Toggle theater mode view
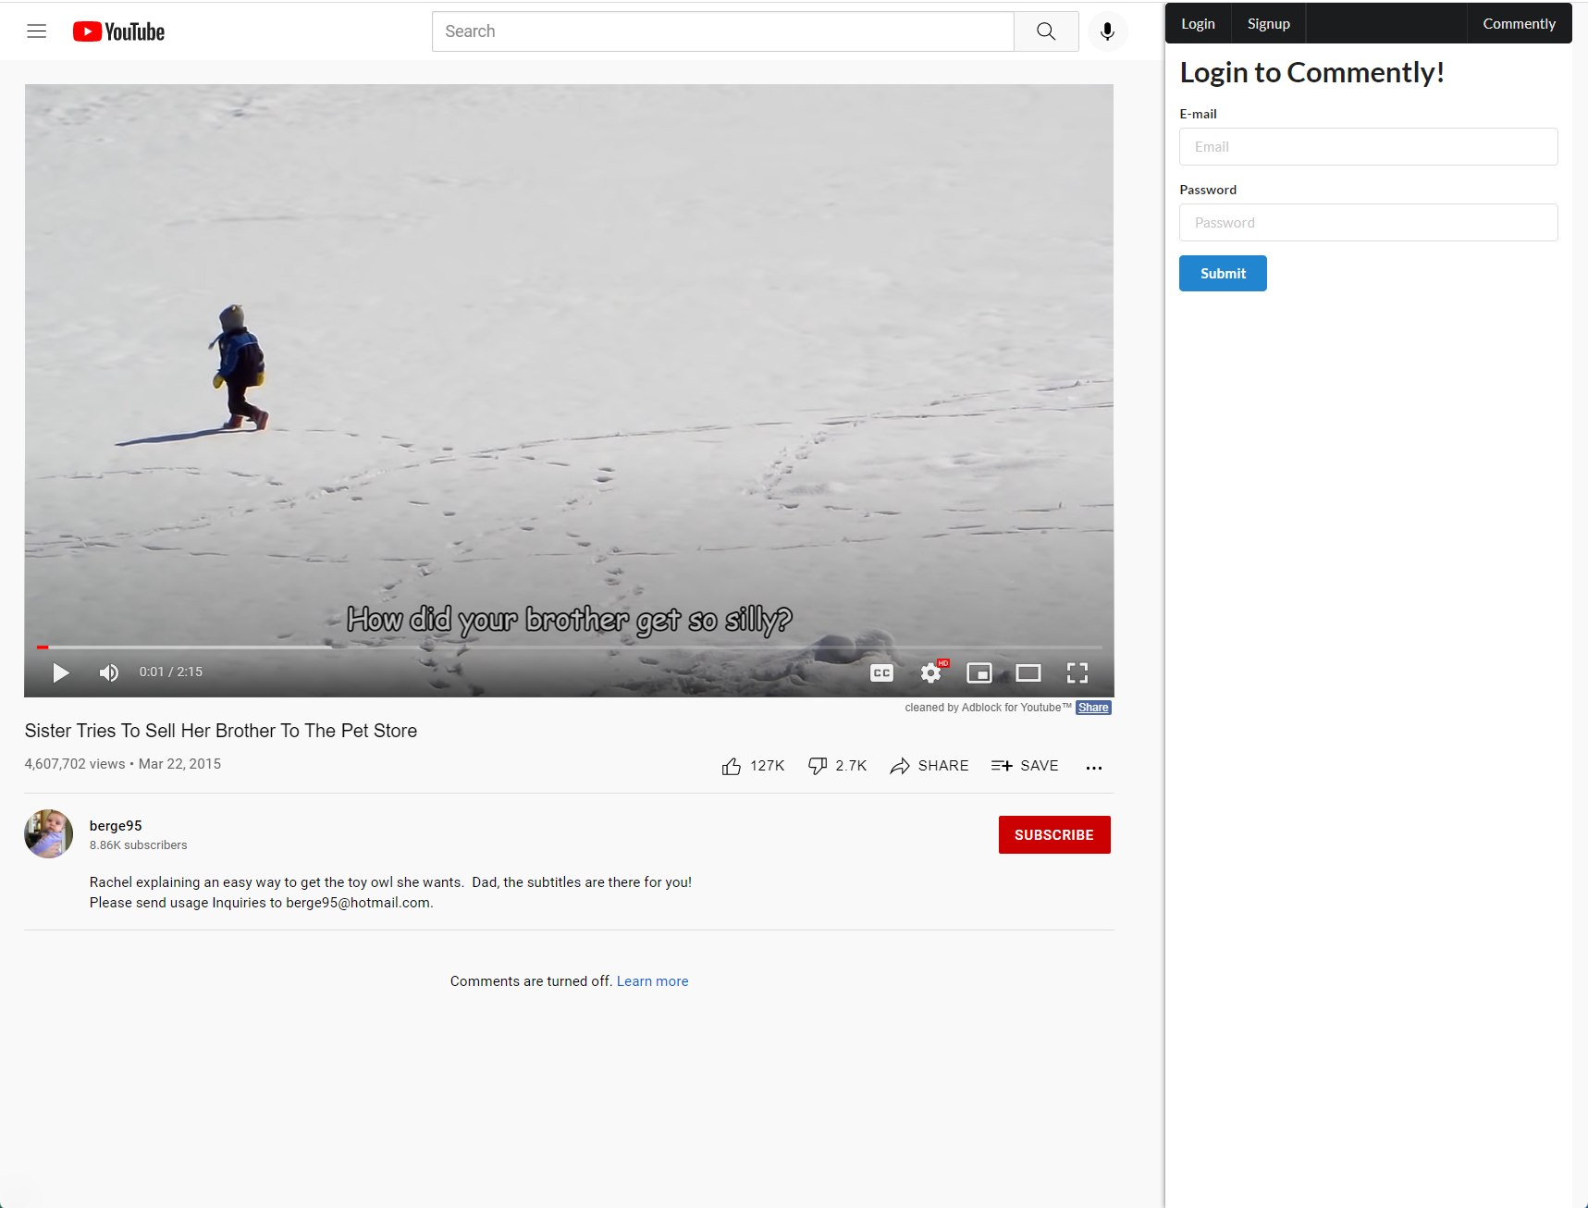This screenshot has width=1588, height=1208. pos(1028,673)
